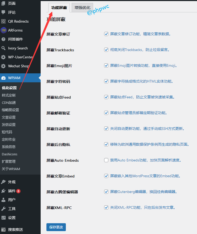Screen dimensions: 197x234
Task: Uncheck the 屏蔽文章Embed checkbox
Action: [x=106, y=176]
